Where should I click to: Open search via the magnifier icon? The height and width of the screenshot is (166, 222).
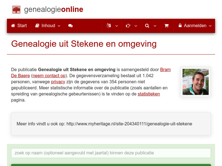pyautogui.click(x=147, y=25)
